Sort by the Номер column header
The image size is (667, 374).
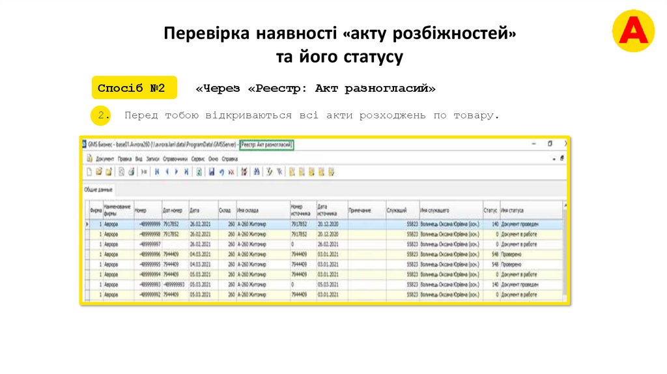tap(148, 210)
